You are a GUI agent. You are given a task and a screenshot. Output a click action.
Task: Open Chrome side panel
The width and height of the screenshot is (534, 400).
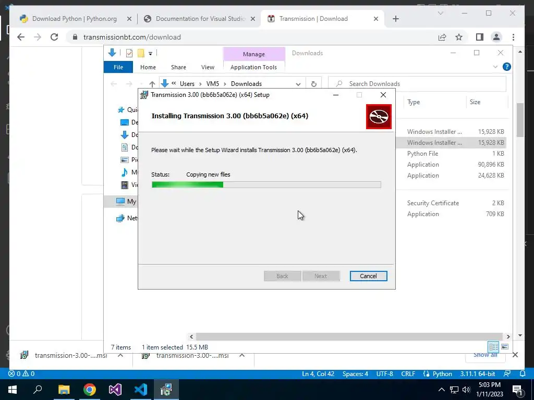480,37
